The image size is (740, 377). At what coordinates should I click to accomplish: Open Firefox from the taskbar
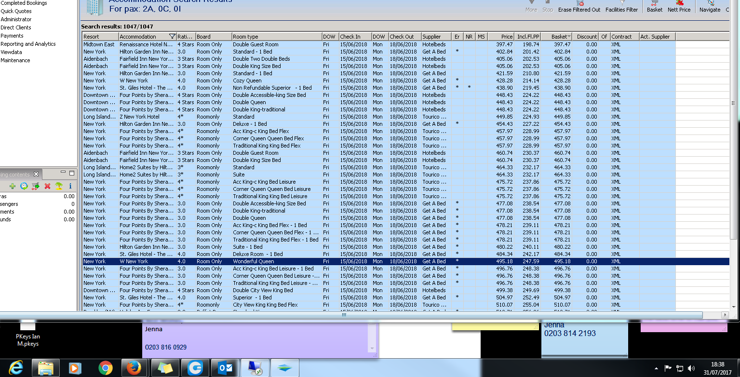click(x=135, y=368)
